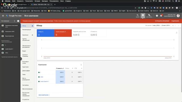Click the video campaign item icon

tap(3, 53)
